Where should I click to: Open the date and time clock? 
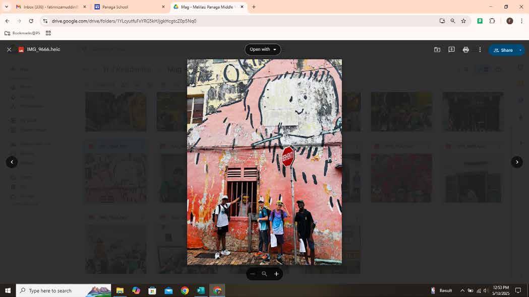tap(501, 290)
